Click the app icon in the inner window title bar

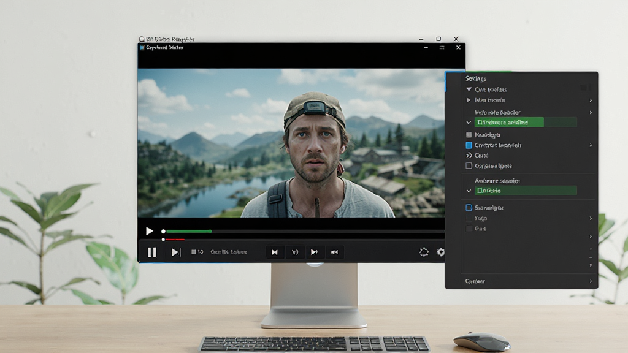coord(142,47)
